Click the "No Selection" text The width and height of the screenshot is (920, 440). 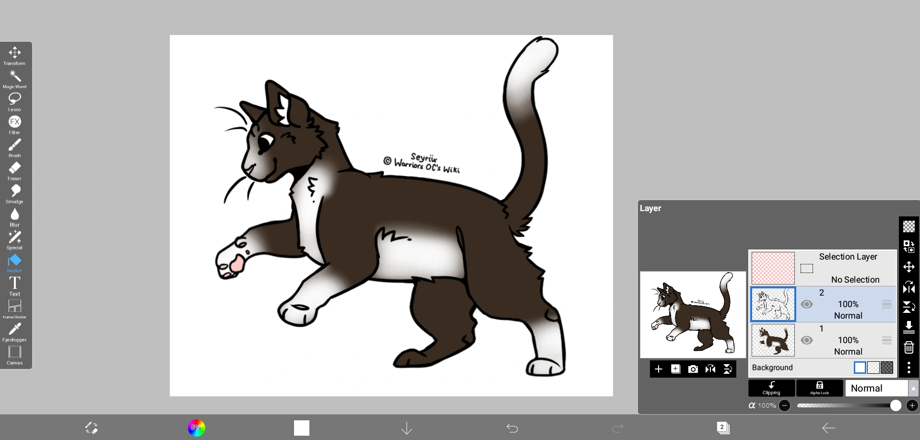(x=855, y=280)
